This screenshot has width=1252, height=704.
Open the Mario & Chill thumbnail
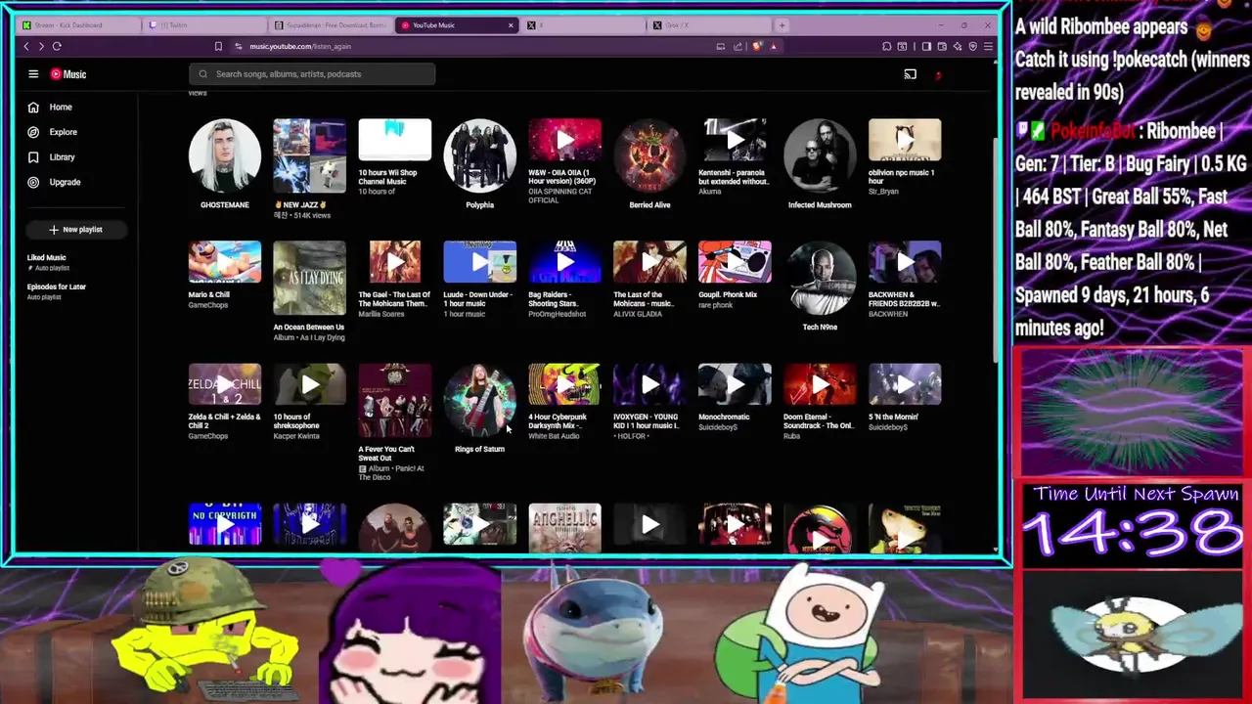pos(225,262)
